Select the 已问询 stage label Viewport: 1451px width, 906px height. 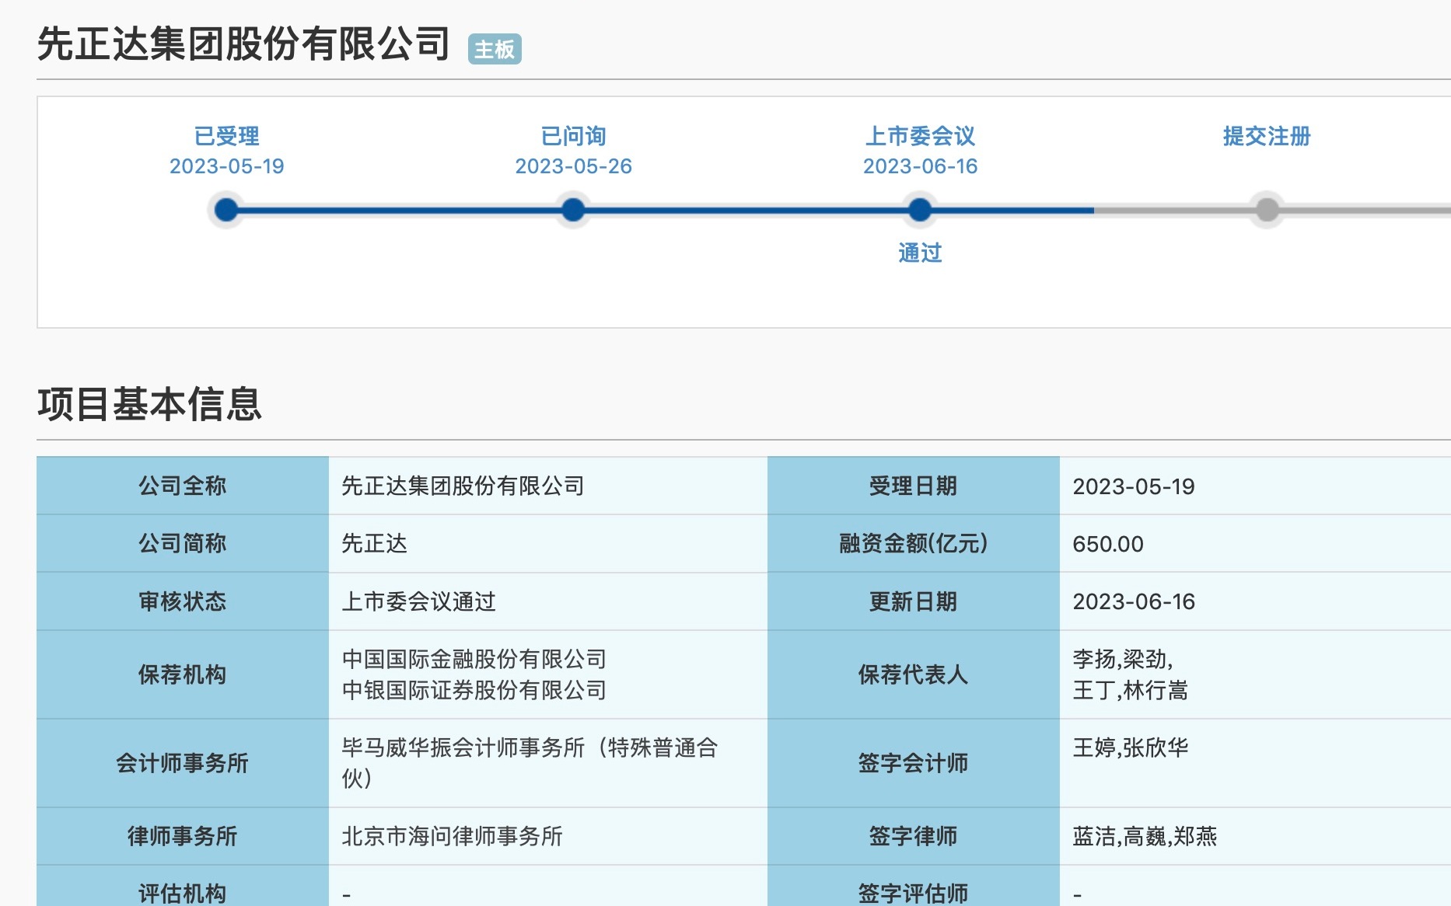tap(573, 136)
